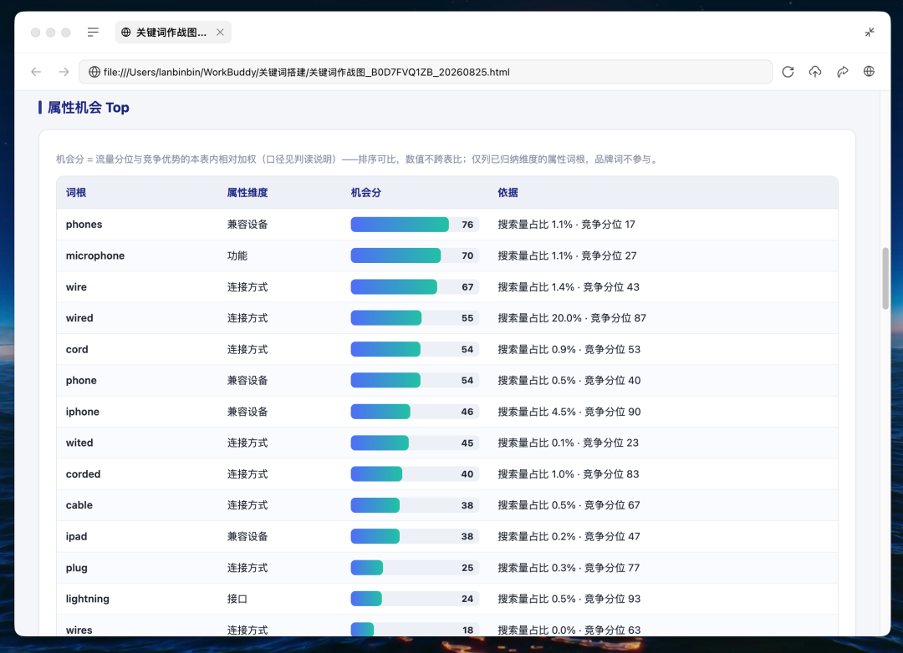This screenshot has height=653, width=903.
Task: Click the 依据 column header
Action: (508, 193)
